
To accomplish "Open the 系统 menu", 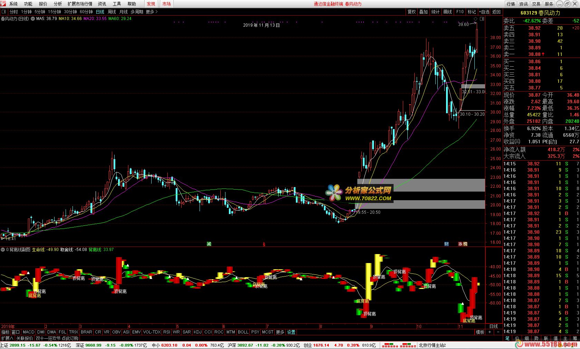I will (x=13, y=4).
